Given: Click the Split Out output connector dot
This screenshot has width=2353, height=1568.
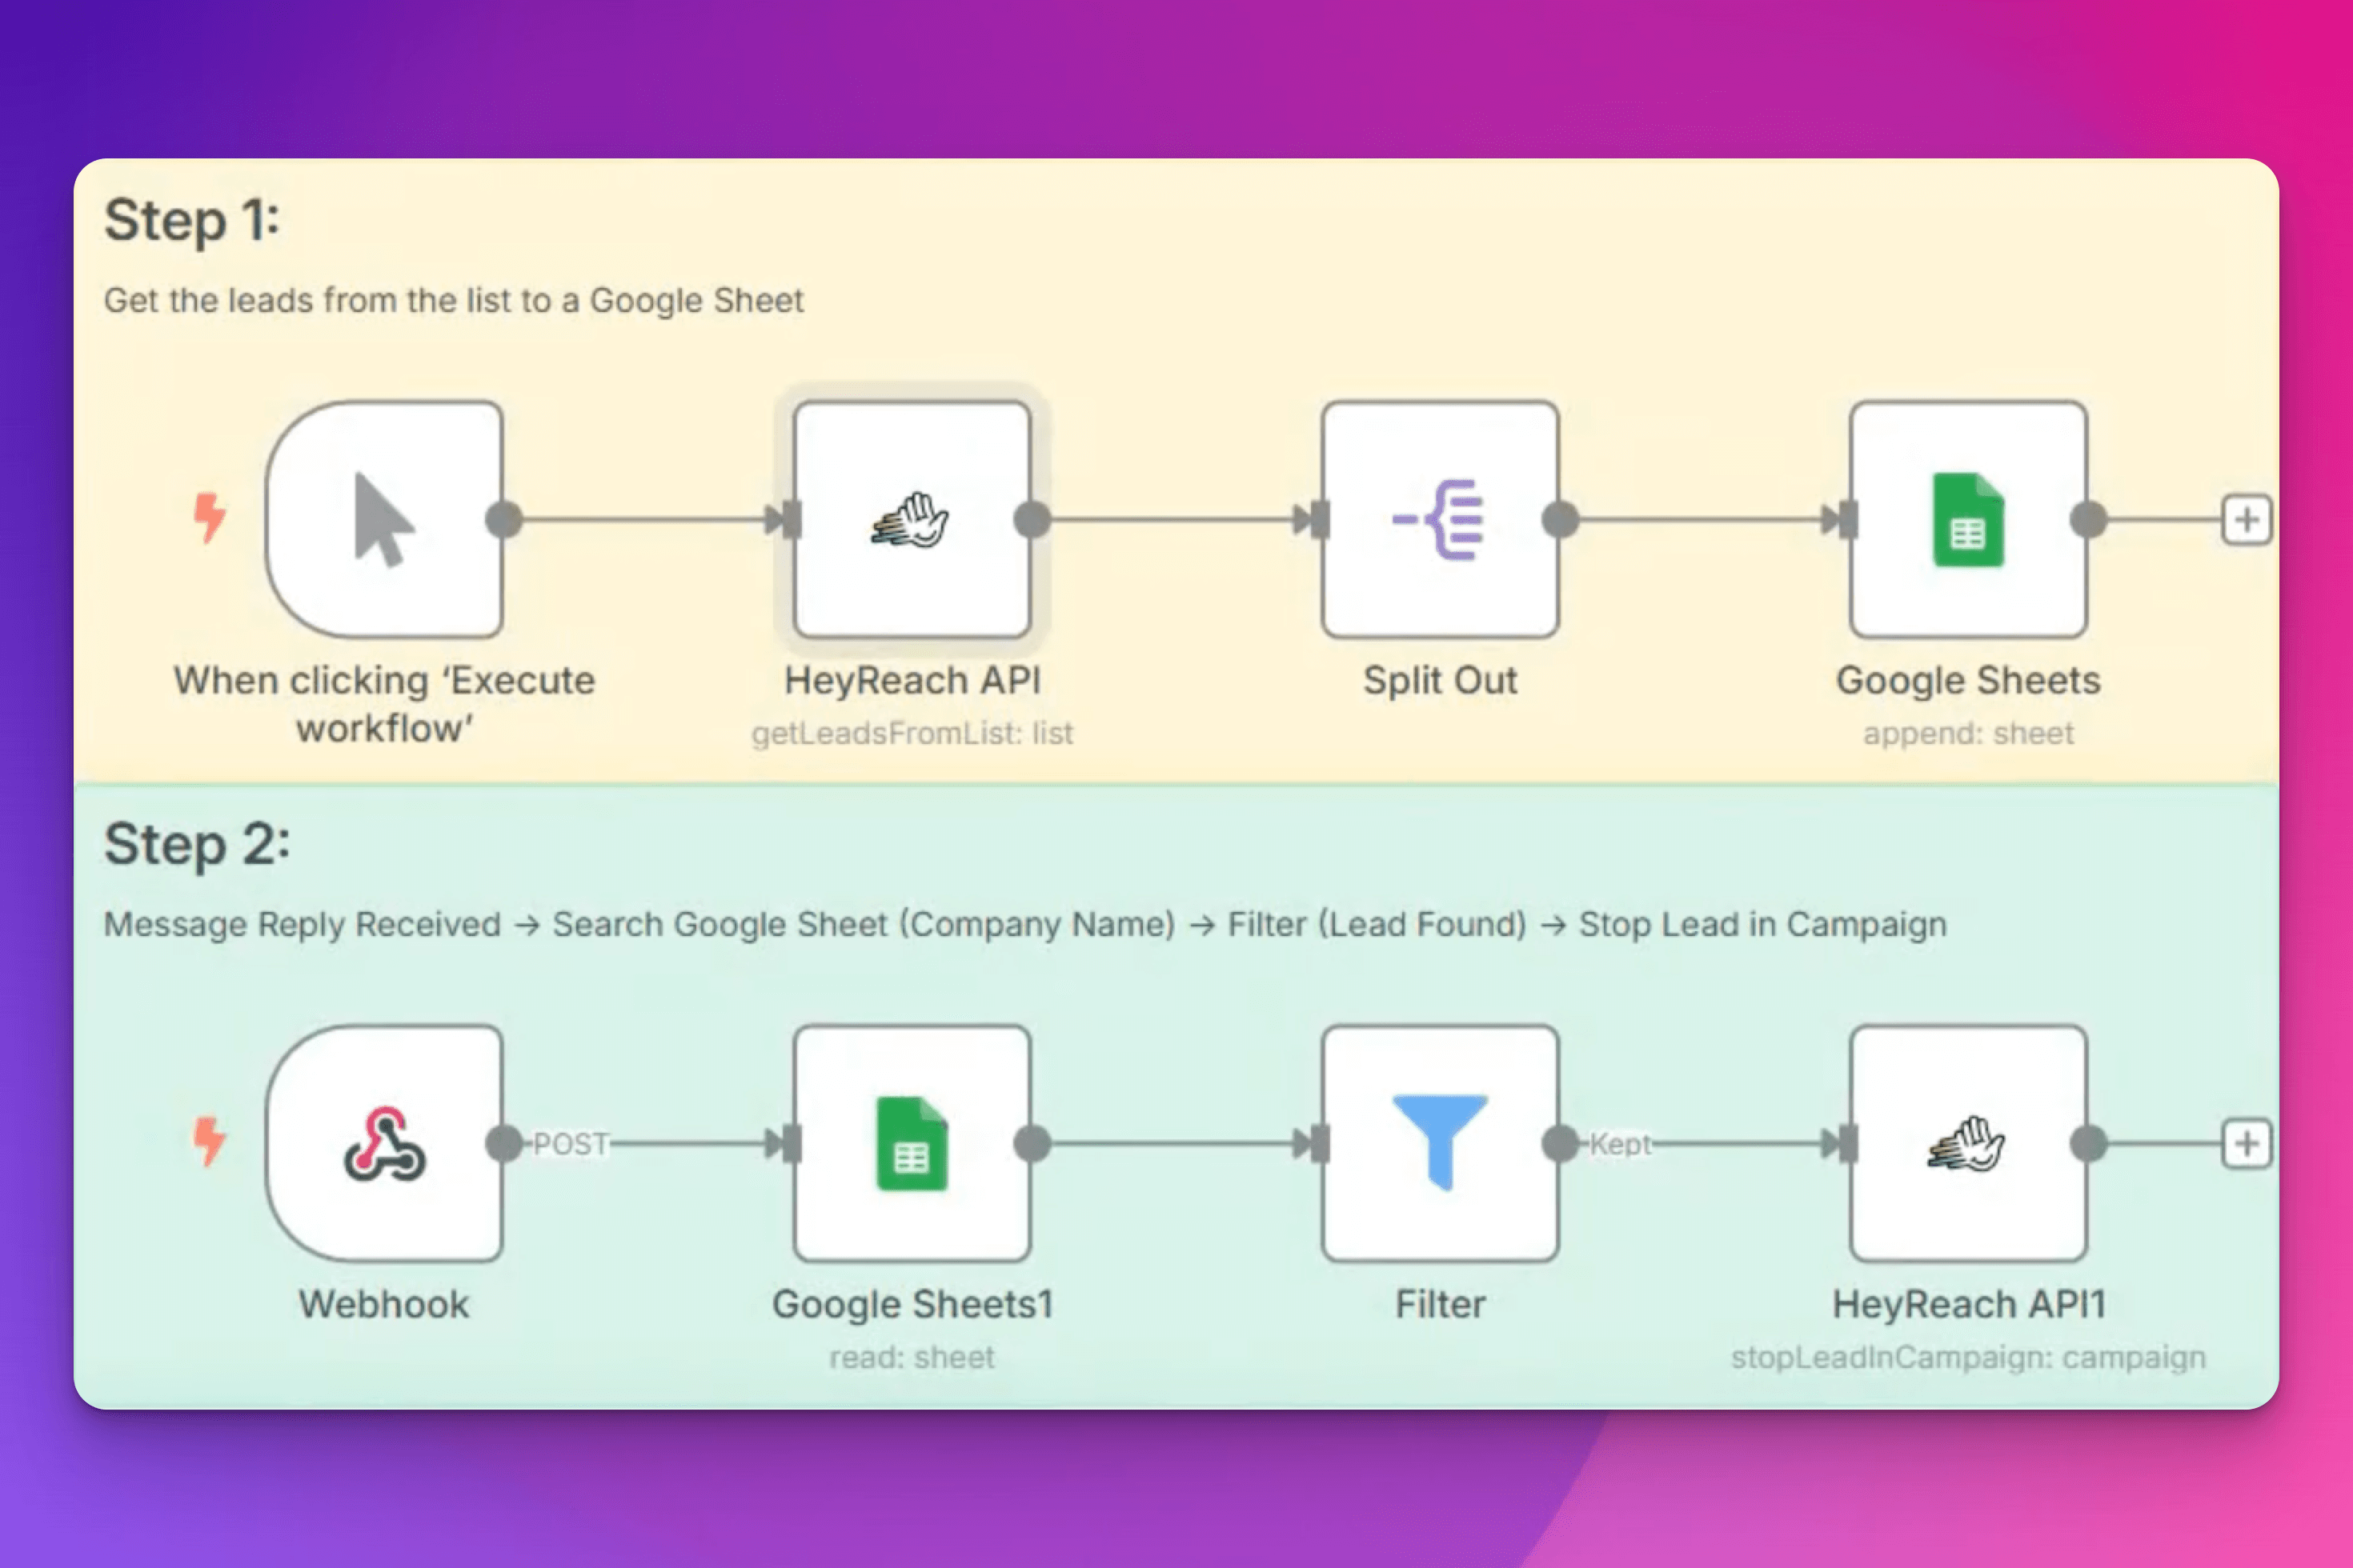Looking at the screenshot, I should 1560,520.
